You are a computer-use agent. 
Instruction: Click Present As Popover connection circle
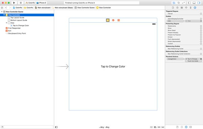(201, 35)
